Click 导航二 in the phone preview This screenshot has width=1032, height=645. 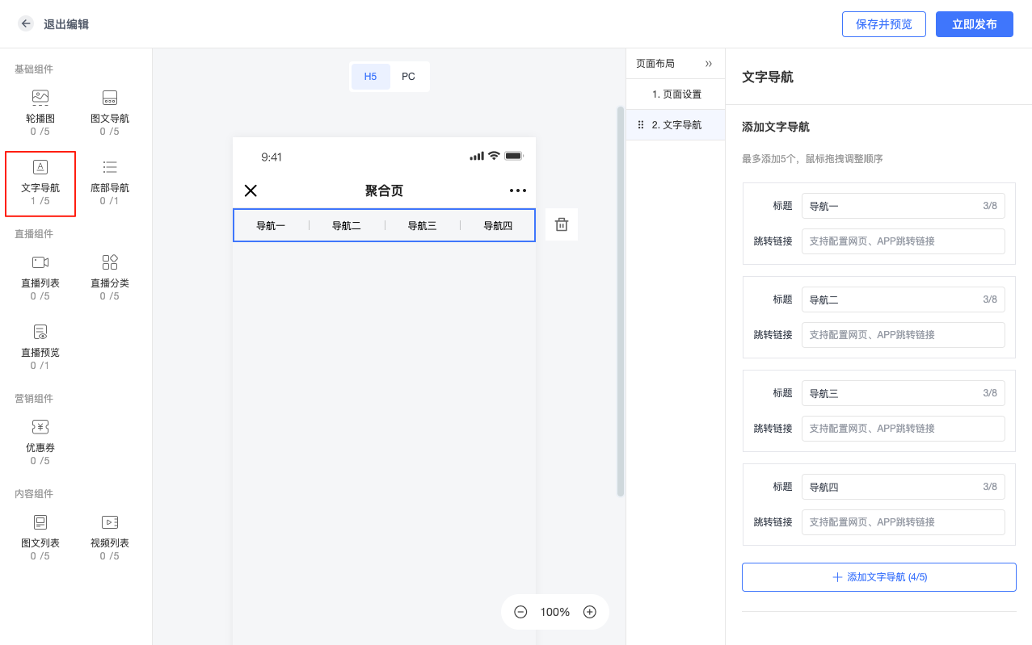[347, 226]
